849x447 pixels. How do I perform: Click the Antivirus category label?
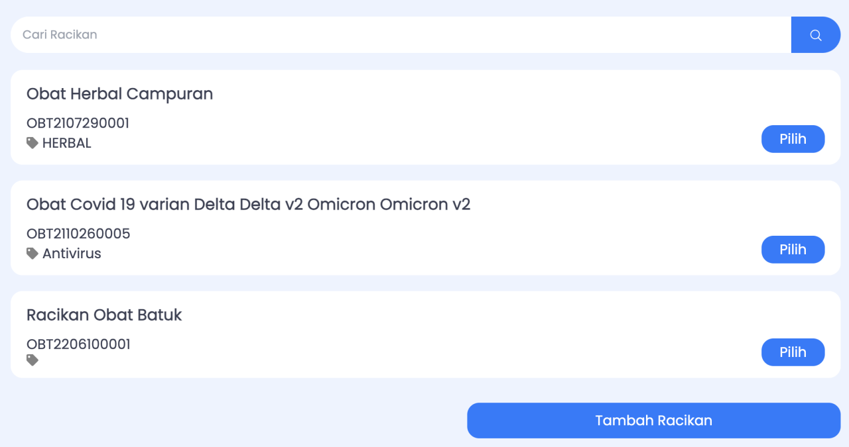tap(72, 254)
